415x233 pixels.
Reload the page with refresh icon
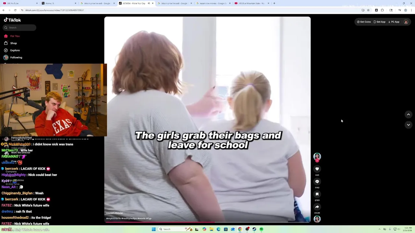pos(15,10)
